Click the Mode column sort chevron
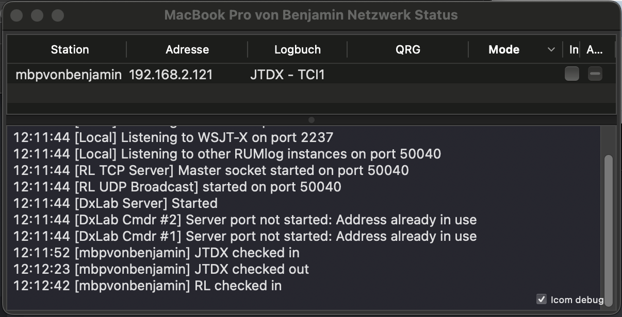 pos(551,50)
